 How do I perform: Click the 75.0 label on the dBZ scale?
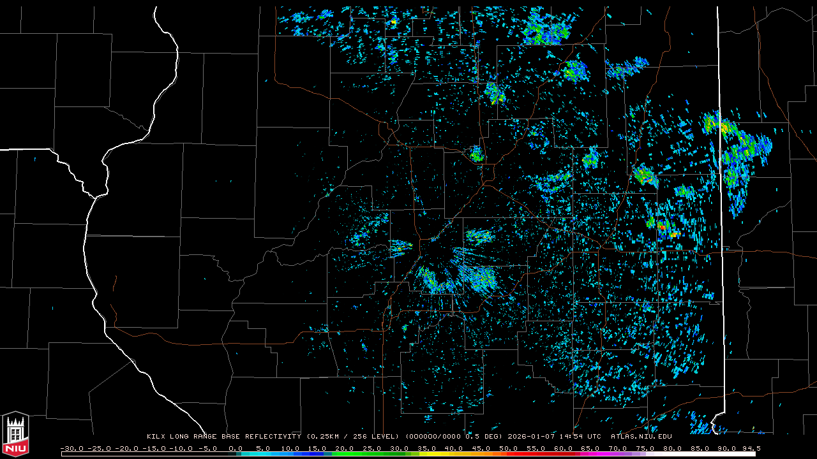[x=645, y=448]
